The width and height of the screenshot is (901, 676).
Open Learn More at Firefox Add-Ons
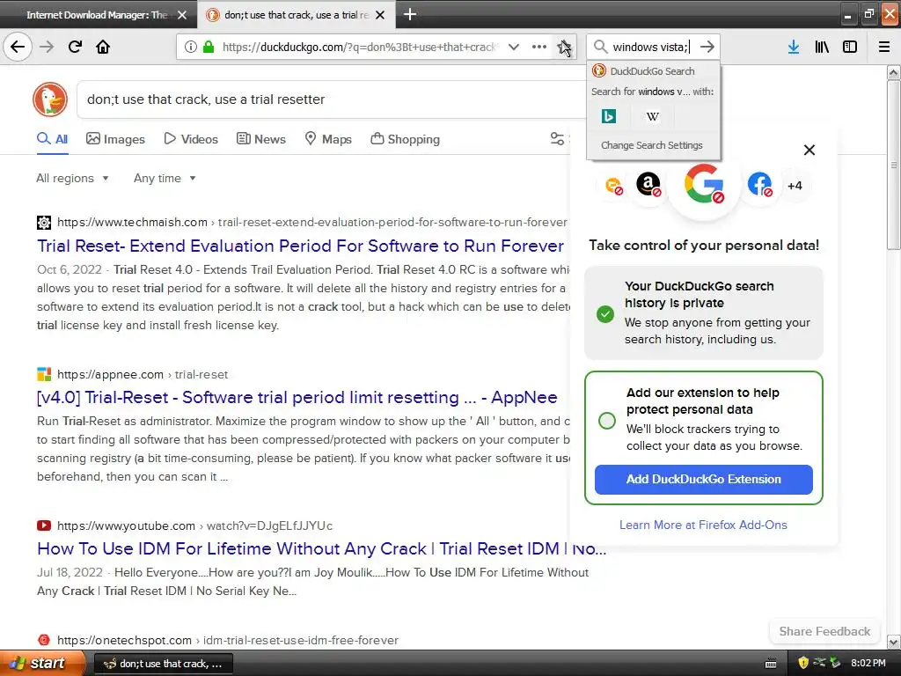point(703,525)
